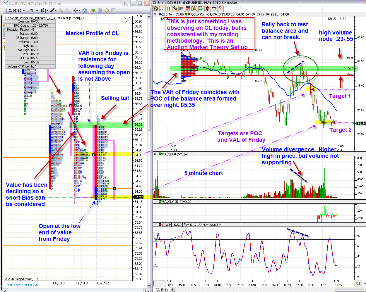Click the NinjaTrader window chart icon in title bar
The height and width of the screenshot is (292, 366).
point(6,3)
